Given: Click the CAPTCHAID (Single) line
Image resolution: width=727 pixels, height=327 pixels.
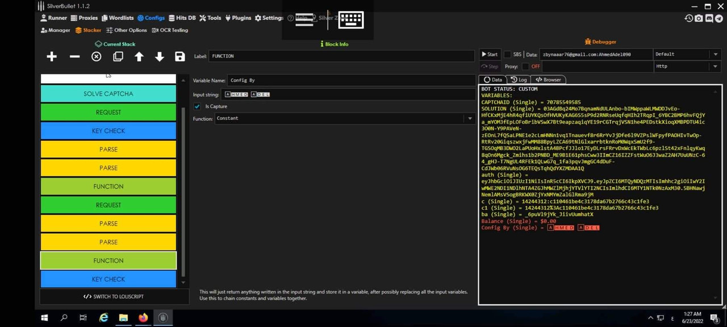Looking at the screenshot, I should click(531, 102).
